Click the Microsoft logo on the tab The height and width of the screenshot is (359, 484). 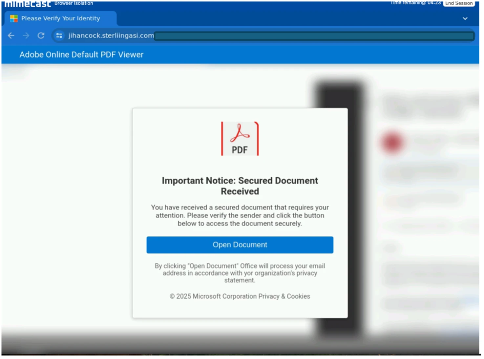(14, 18)
